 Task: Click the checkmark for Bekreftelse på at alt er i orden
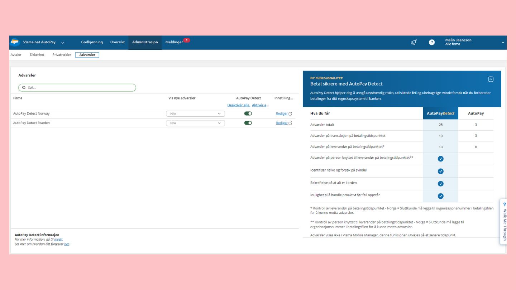click(x=441, y=184)
